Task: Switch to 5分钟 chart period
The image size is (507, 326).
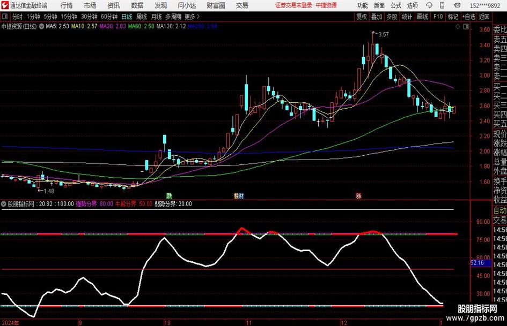Action: point(50,17)
